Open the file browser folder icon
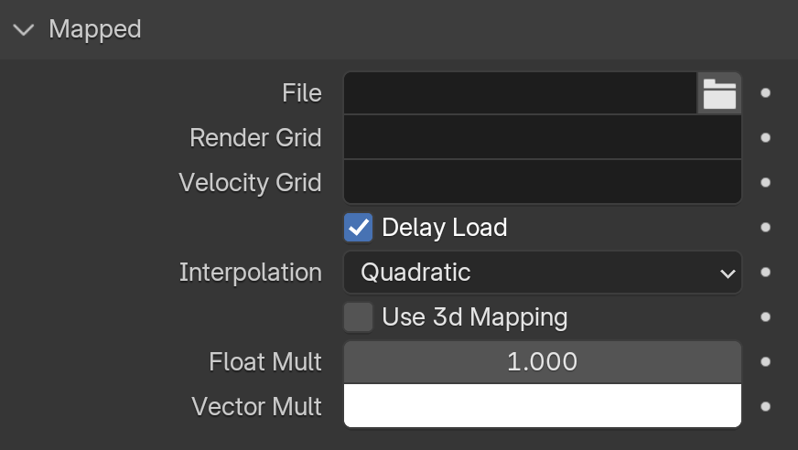798x450 pixels. 719,93
